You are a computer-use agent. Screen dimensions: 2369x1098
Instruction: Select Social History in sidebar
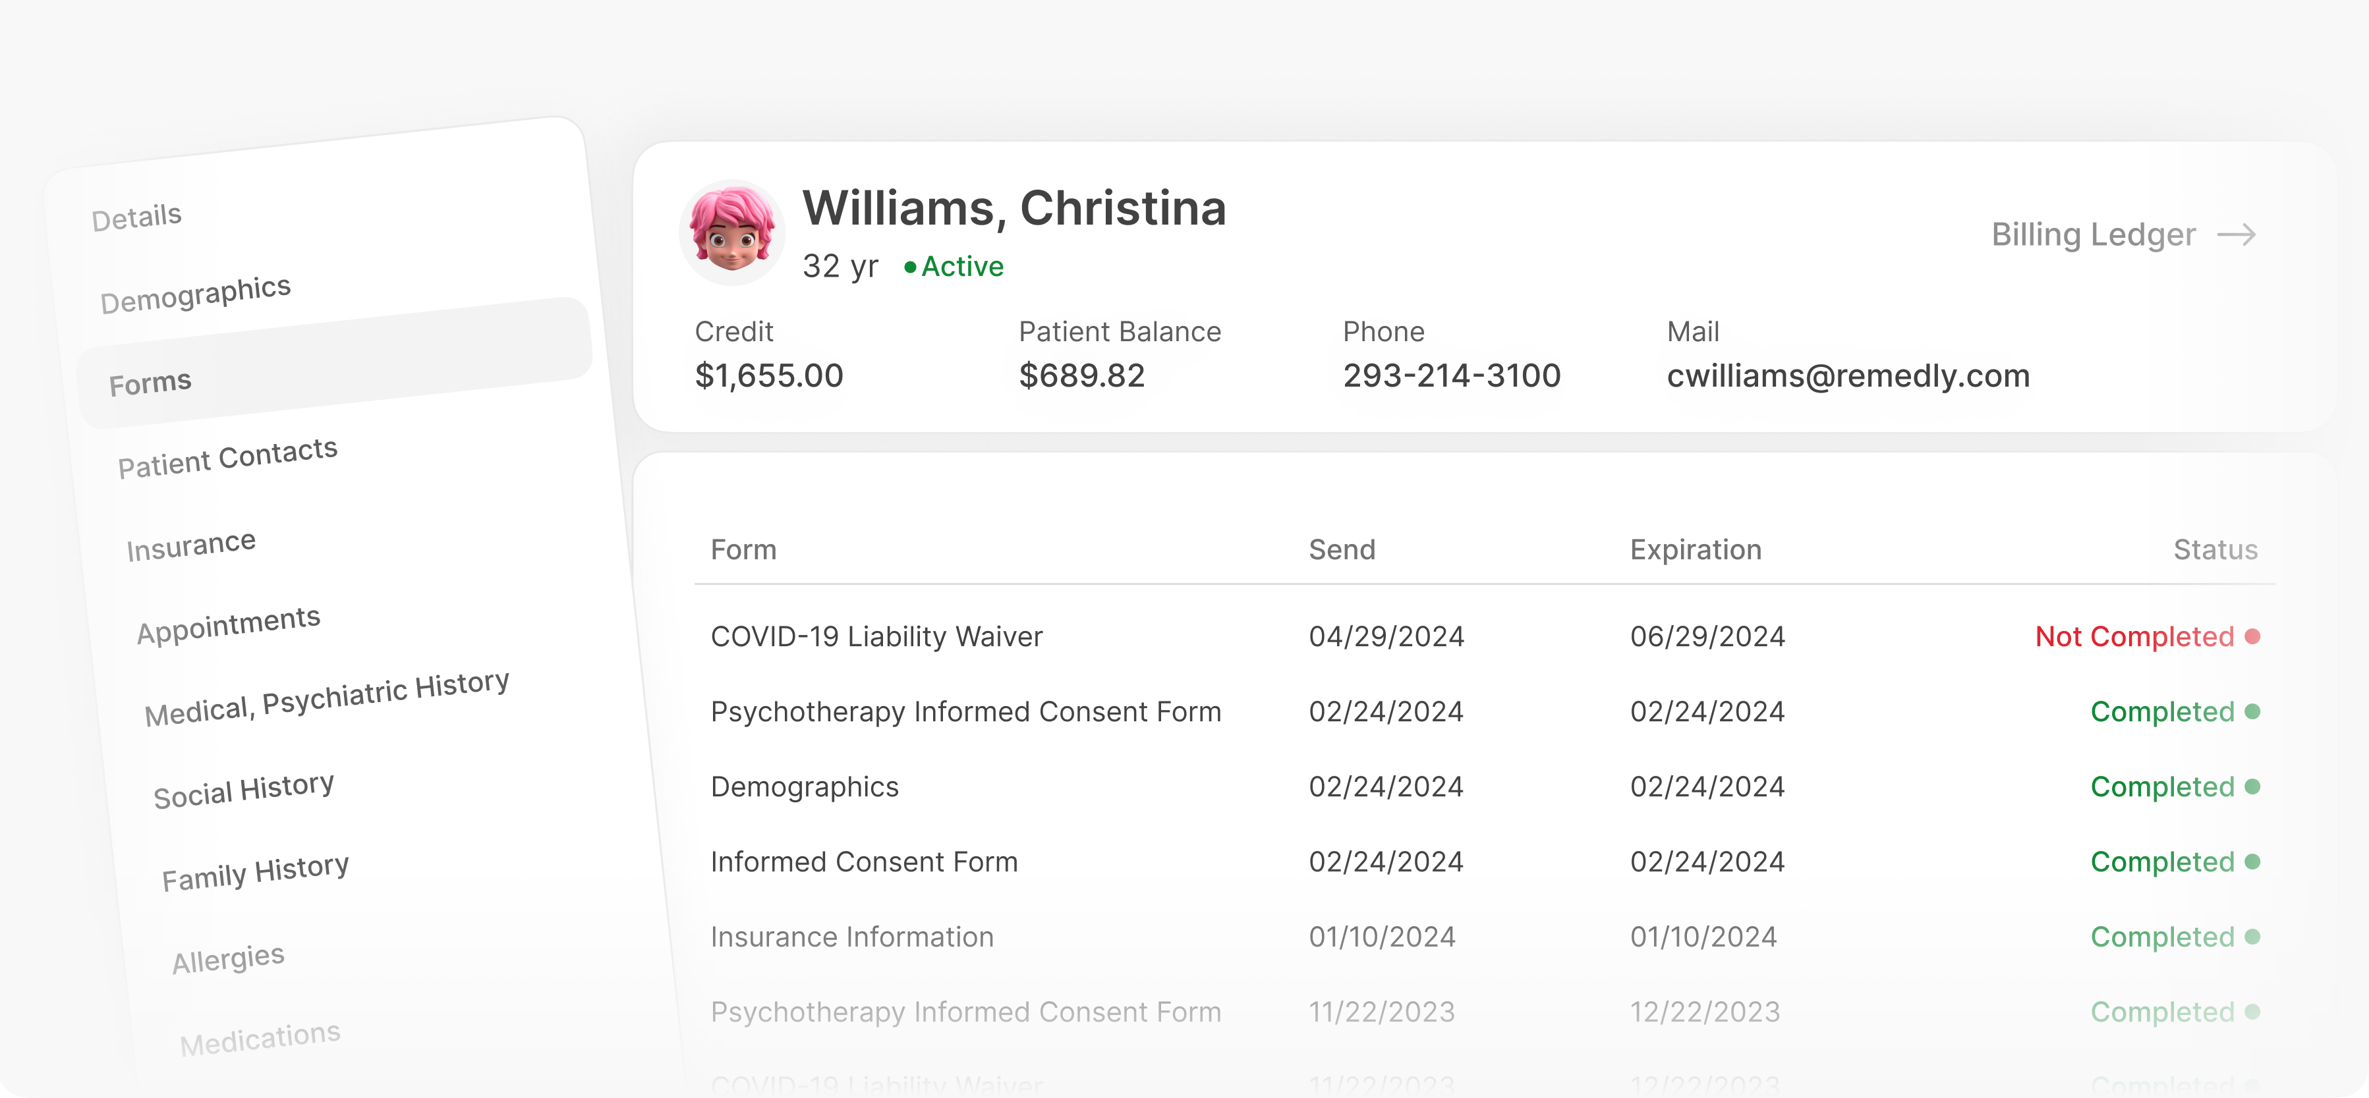tap(244, 790)
